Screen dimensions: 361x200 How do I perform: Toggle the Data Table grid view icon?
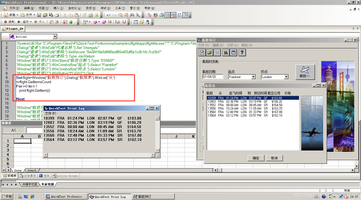[x=168, y=15]
